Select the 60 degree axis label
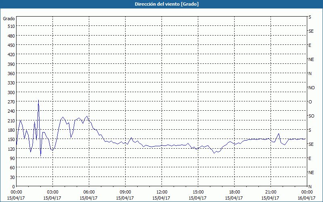 point(13,168)
